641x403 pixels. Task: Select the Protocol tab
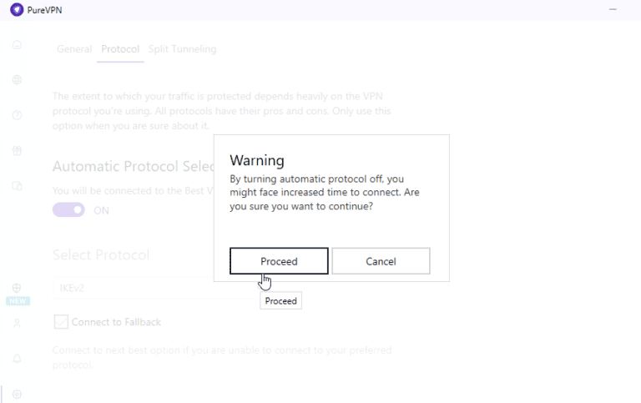[x=120, y=49]
